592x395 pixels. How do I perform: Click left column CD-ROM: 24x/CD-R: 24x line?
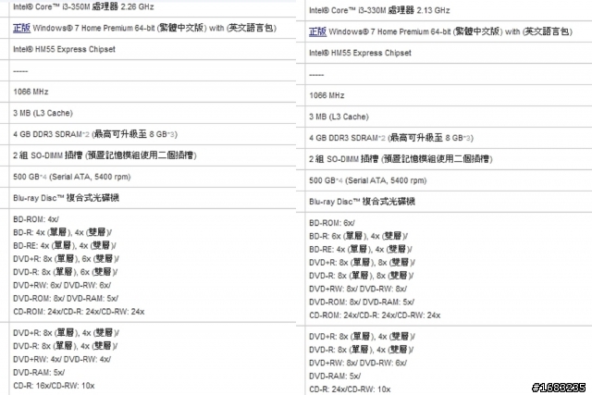79,312
